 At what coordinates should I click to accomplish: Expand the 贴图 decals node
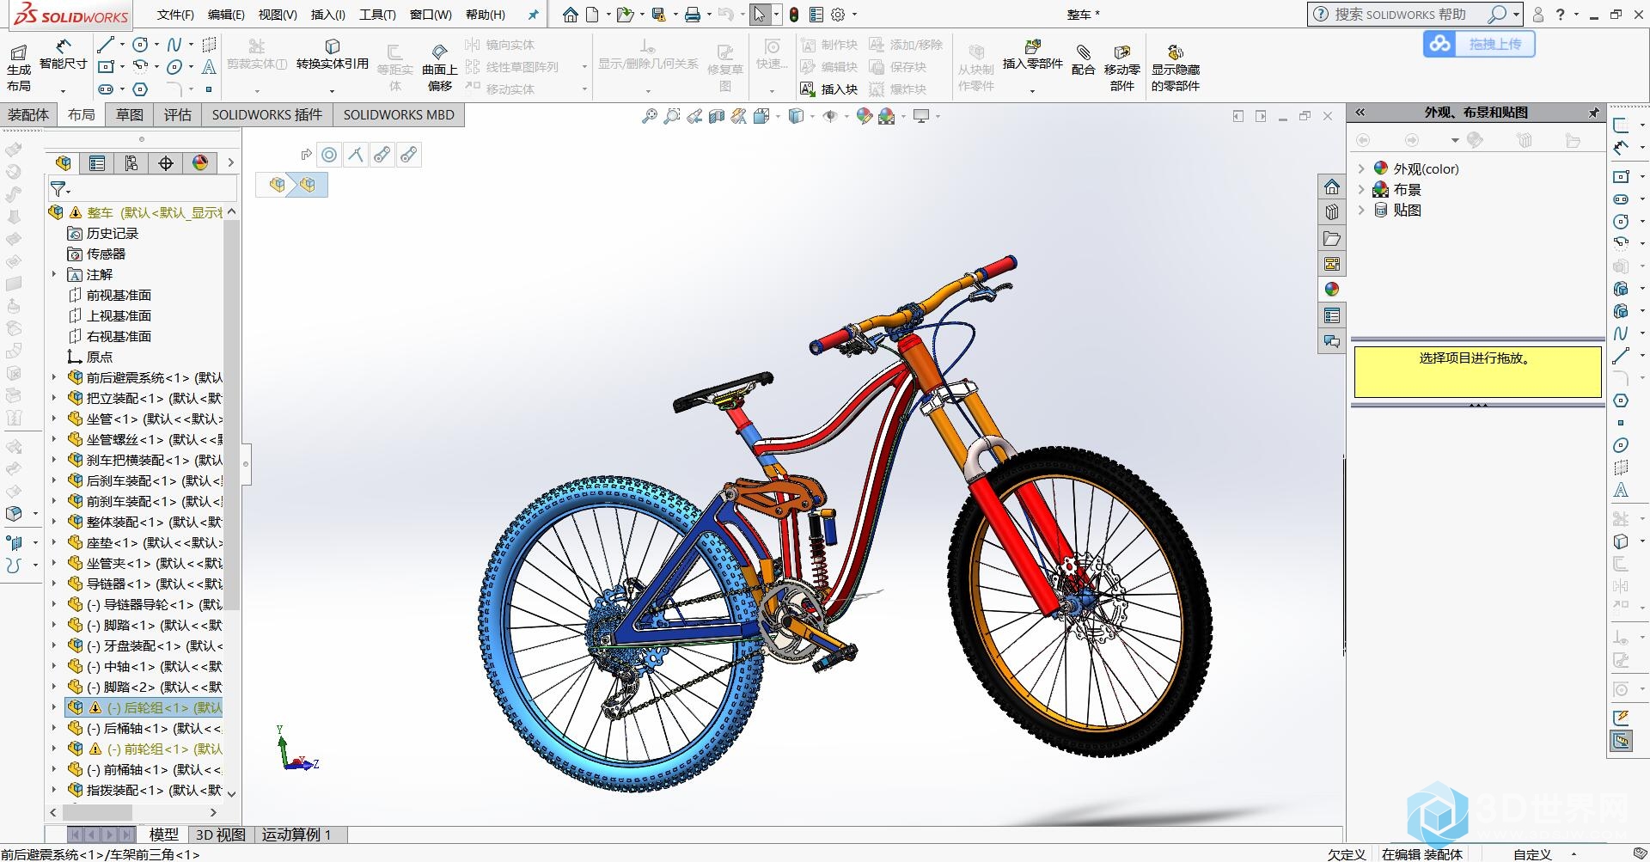[x=1361, y=210]
